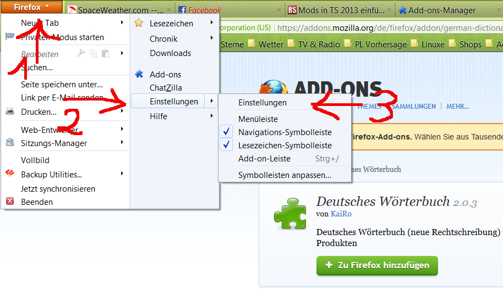Open Downloads from the menu
Screen dimensions: 503x290
click(x=171, y=53)
